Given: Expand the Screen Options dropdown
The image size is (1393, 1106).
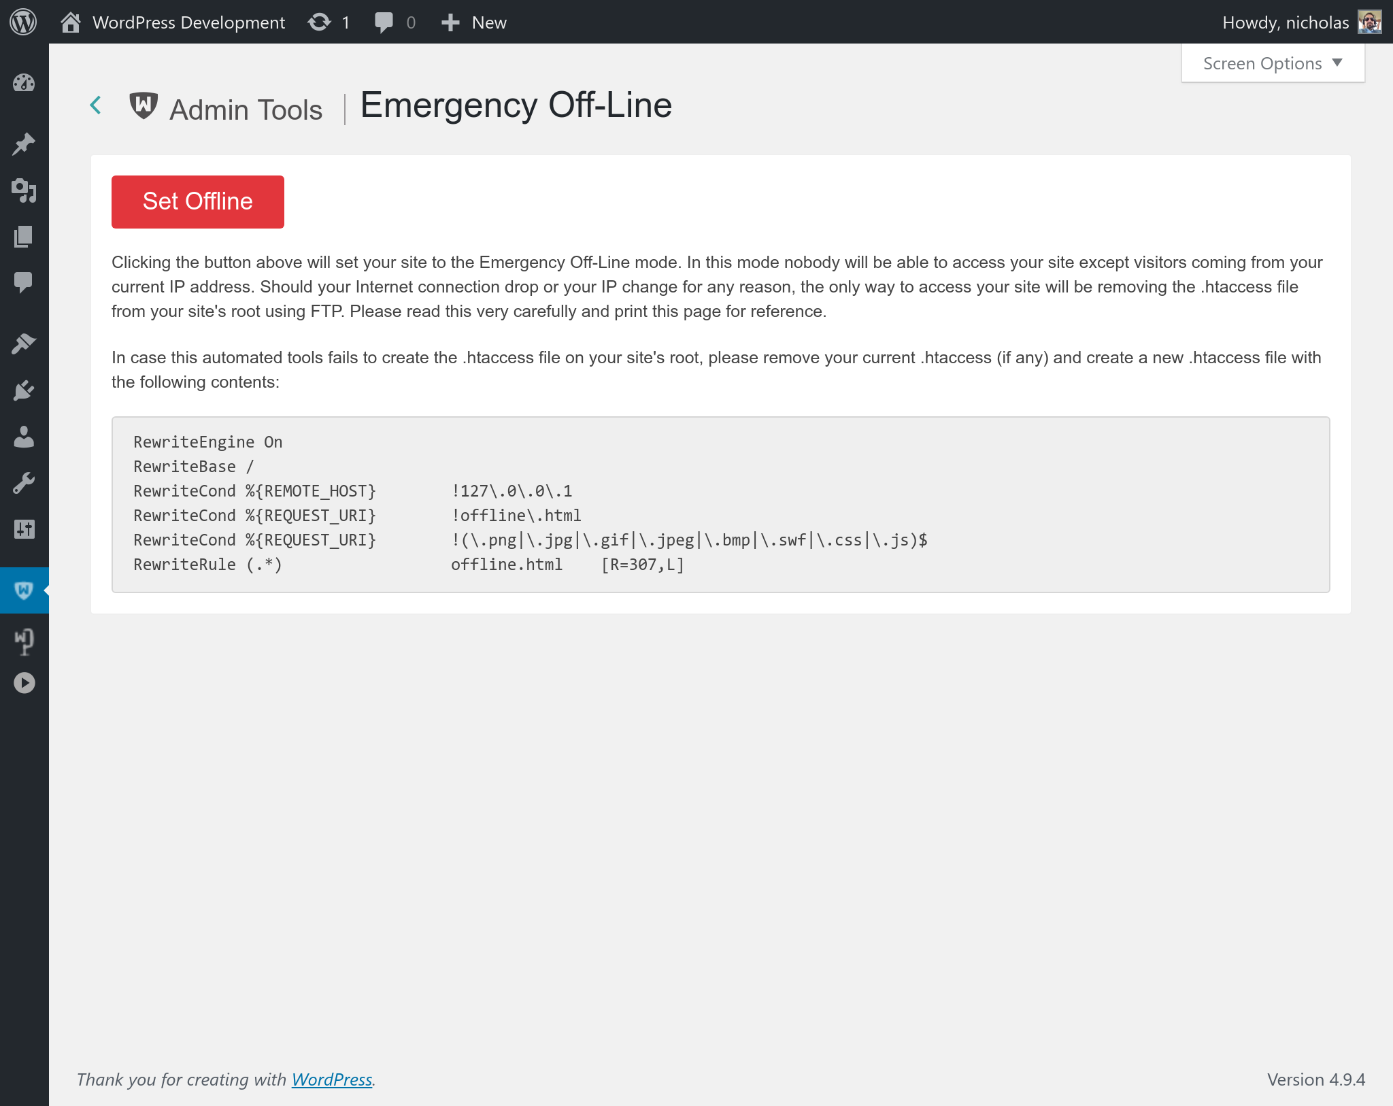Looking at the screenshot, I should [x=1273, y=63].
